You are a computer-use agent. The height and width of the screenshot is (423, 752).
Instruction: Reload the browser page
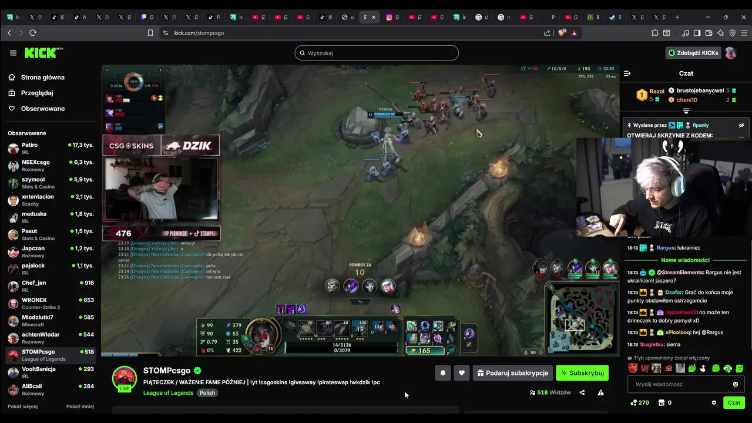33,33
